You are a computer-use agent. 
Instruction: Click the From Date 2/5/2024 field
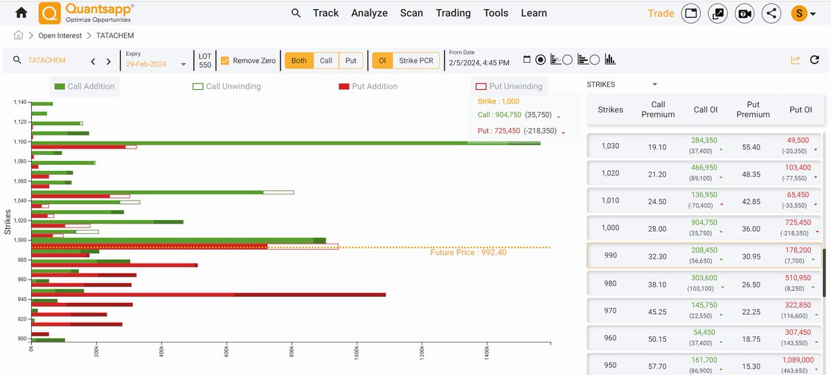(479, 63)
